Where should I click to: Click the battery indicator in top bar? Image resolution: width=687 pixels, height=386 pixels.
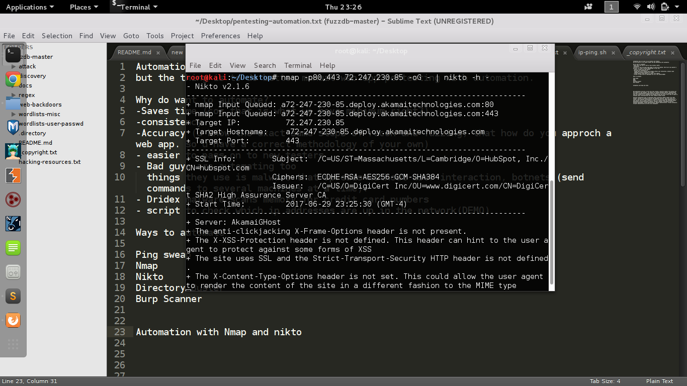click(664, 7)
